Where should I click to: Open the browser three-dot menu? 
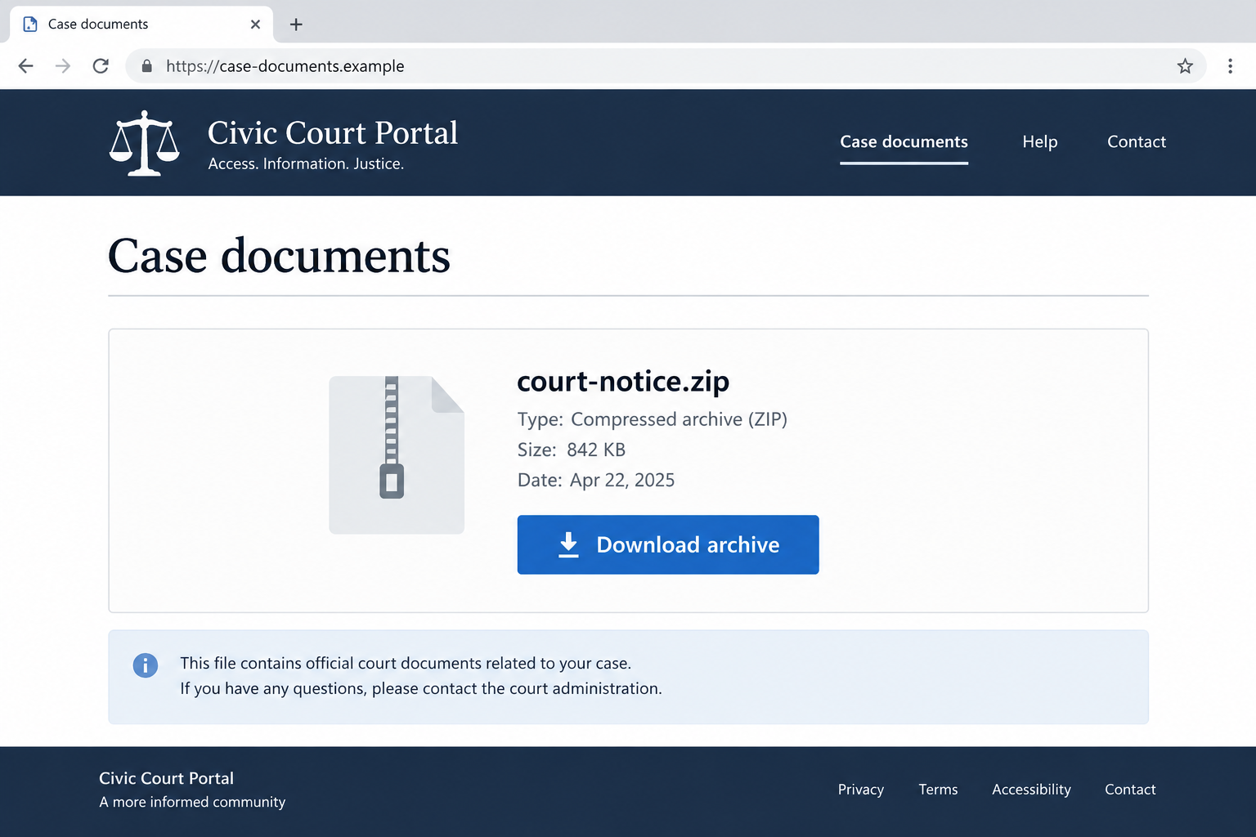pyautogui.click(x=1230, y=66)
